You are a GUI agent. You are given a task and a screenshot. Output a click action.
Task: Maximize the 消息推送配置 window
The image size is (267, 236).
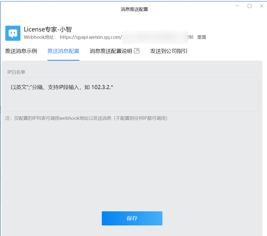point(250,6)
